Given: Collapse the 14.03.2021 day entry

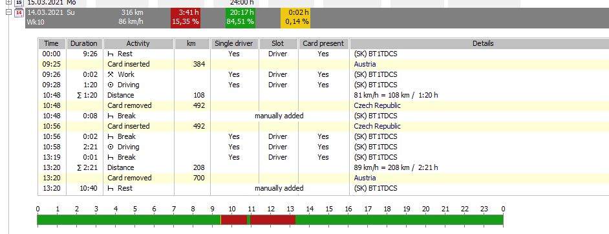Looking at the screenshot, I should coord(9,12).
